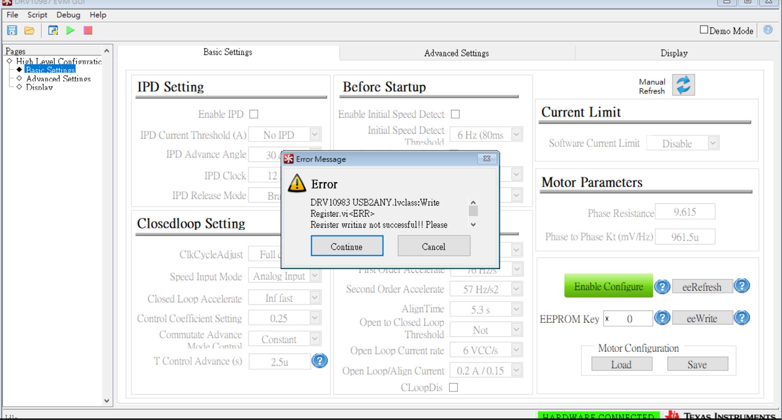The image size is (782, 420).
Task: Open help icon beside Enable Configure button
Action: tap(662, 287)
